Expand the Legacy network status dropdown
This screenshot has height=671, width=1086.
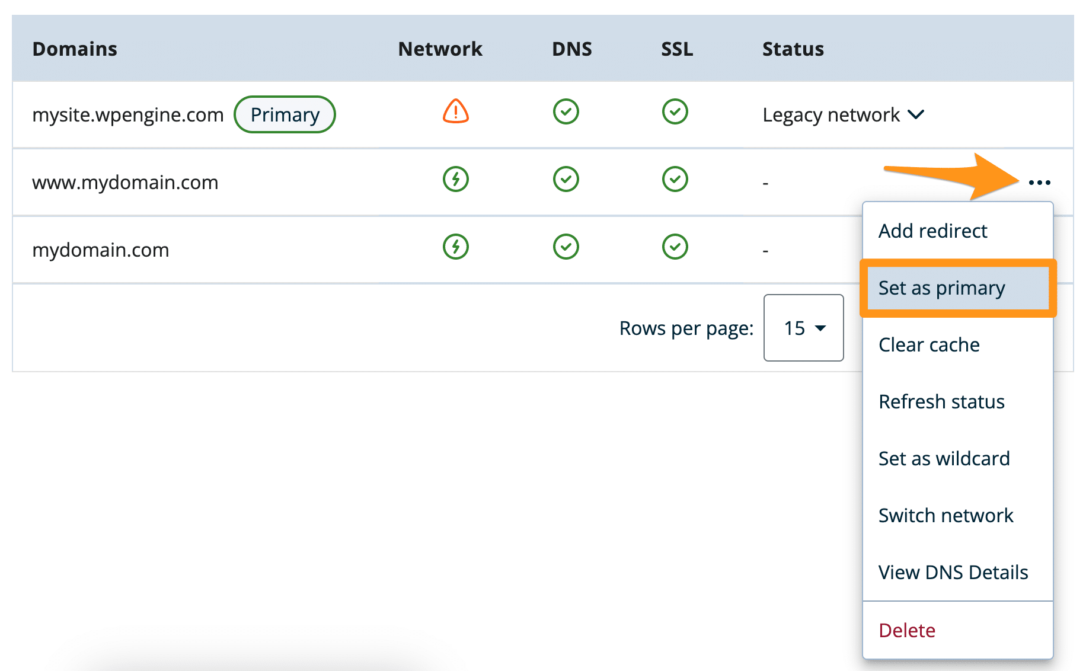coord(915,114)
